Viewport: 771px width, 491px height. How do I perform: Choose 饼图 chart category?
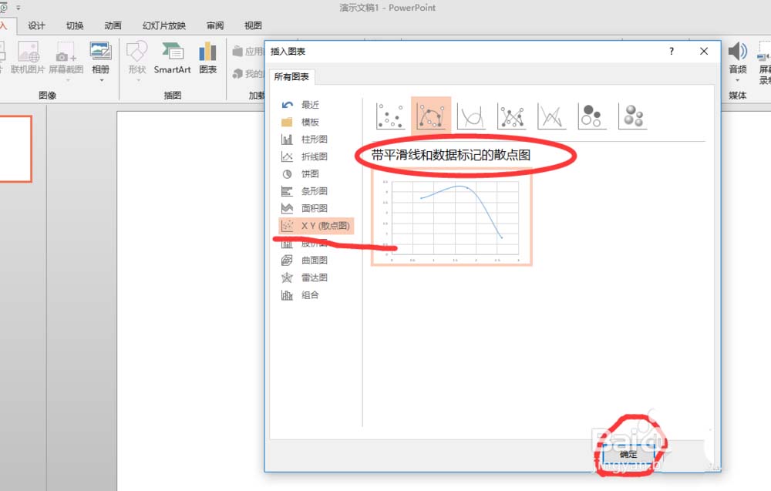click(x=309, y=174)
